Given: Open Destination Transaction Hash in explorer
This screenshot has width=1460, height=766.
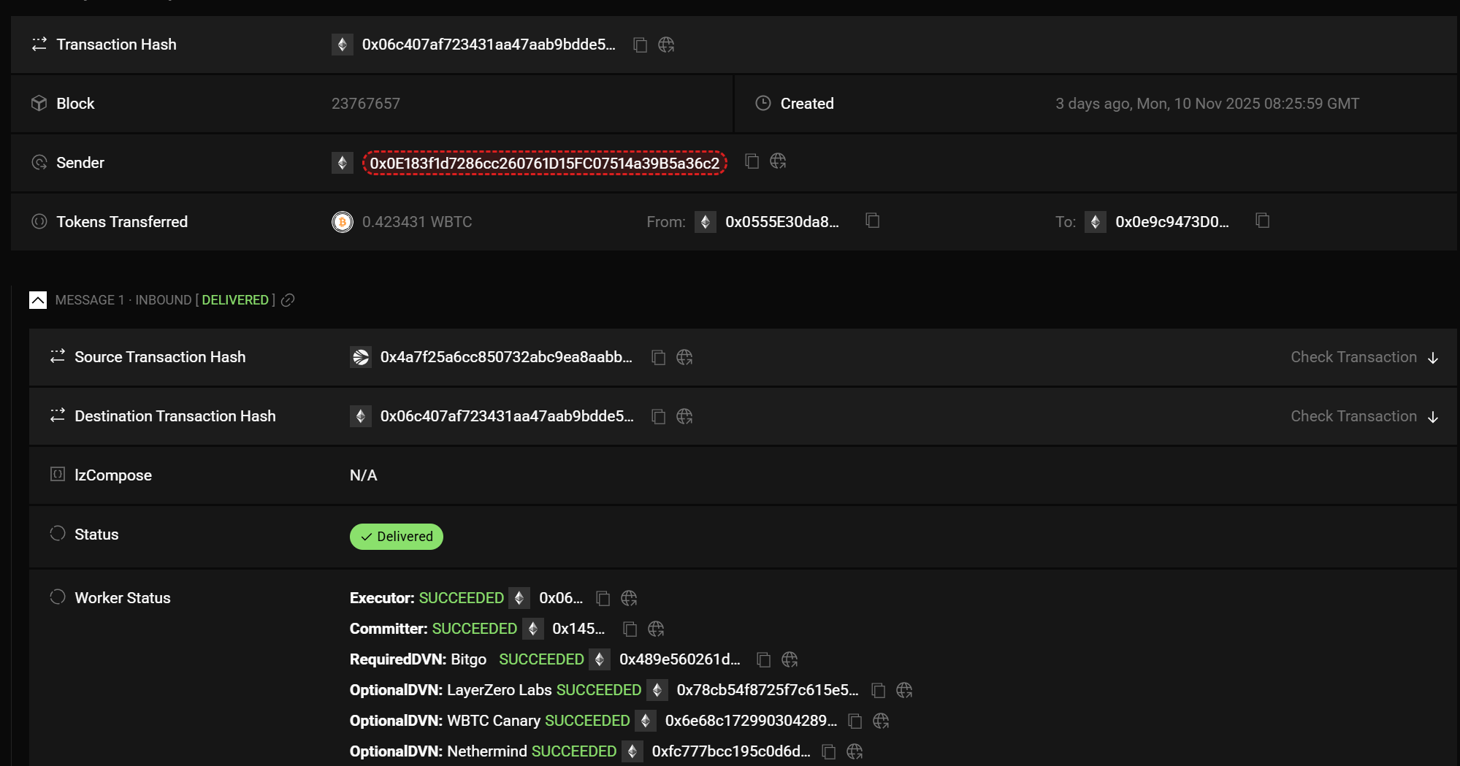Looking at the screenshot, I should 684,416.
